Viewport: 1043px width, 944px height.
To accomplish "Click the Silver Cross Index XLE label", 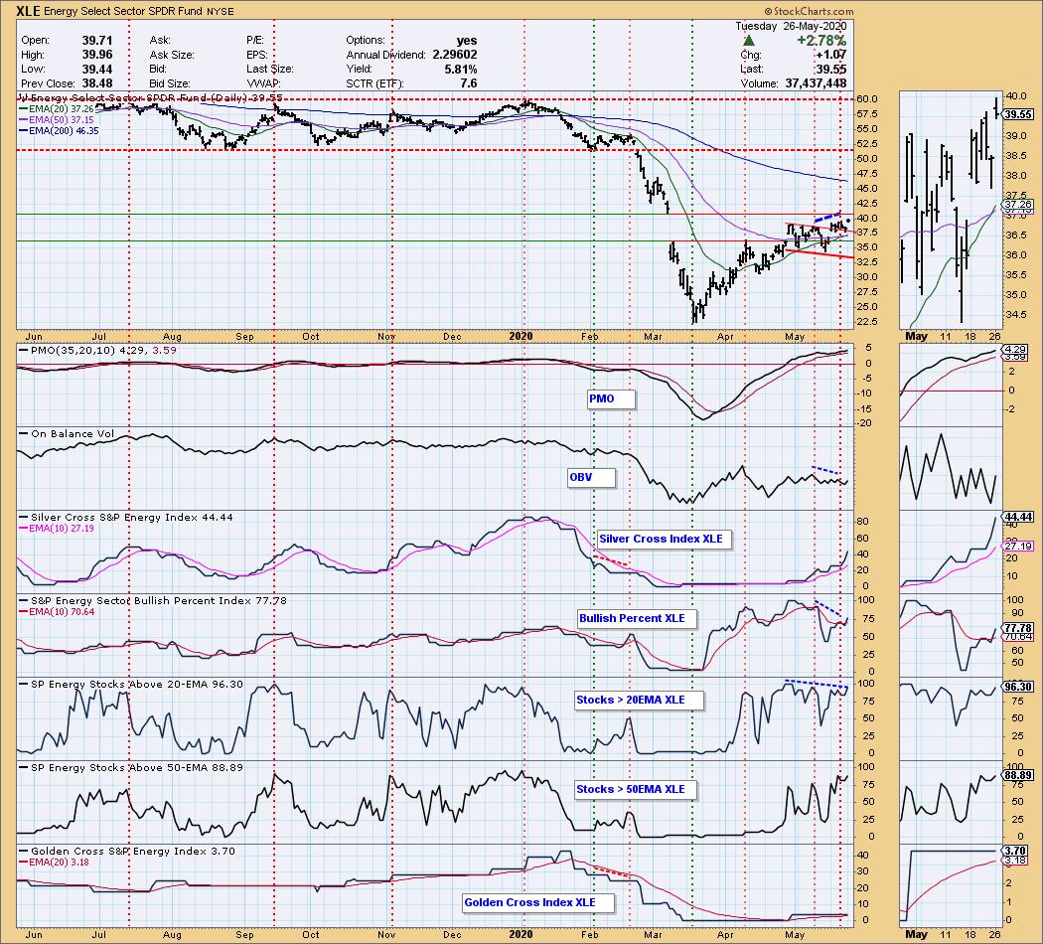I will click(664, 539).
